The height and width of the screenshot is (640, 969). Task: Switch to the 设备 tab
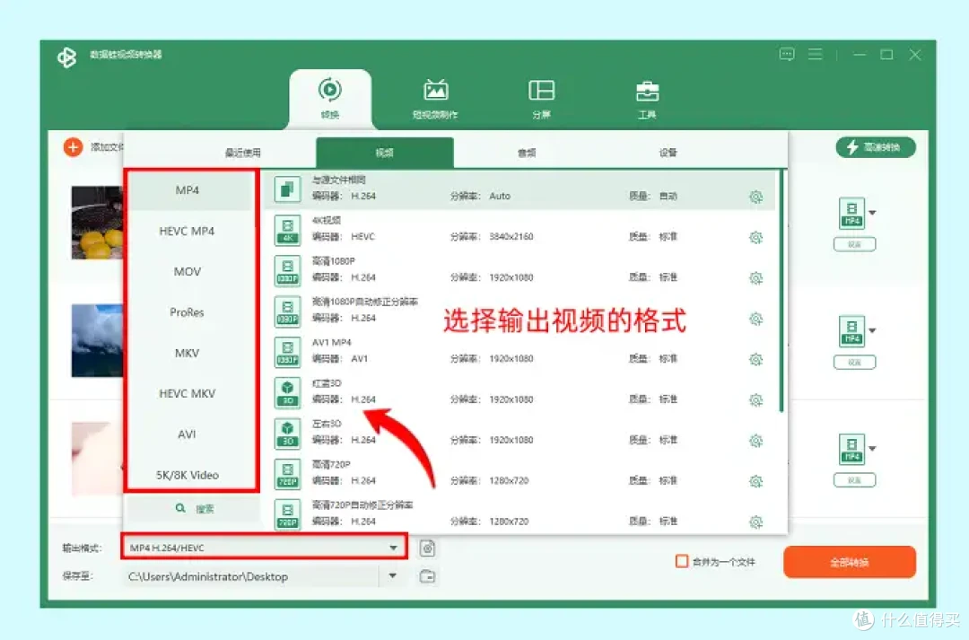pyautogui.click(x=668, y=153)
